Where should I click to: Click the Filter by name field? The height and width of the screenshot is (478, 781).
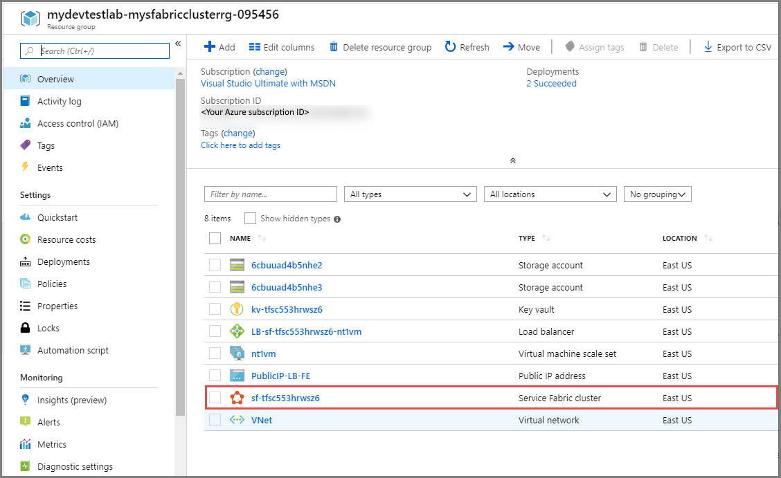[271, 194]
